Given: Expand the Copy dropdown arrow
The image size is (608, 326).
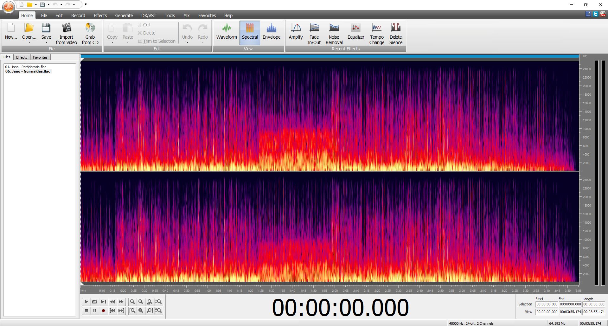Looking at the screenshot, I should click(112, 42).
